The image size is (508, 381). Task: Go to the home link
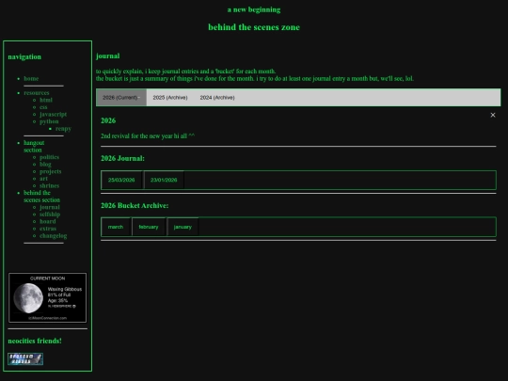pos(31,78)
